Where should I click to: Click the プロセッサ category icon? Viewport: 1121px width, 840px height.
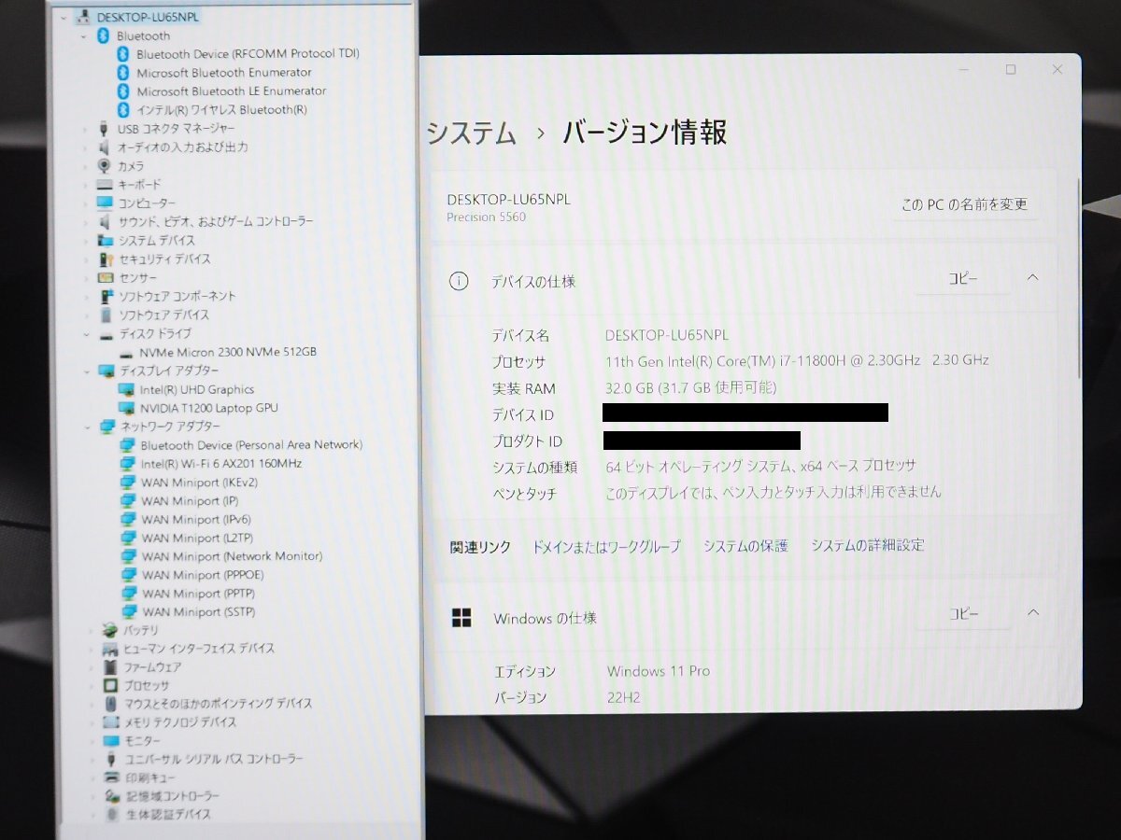coord(109,685)
